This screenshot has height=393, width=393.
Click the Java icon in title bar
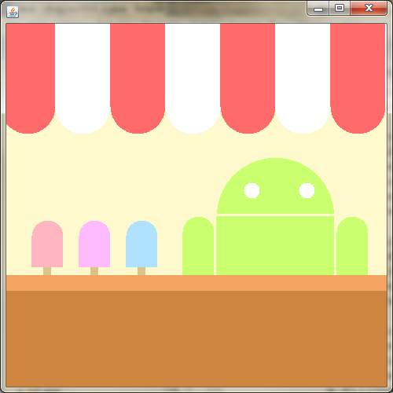[x=13, y=12]
